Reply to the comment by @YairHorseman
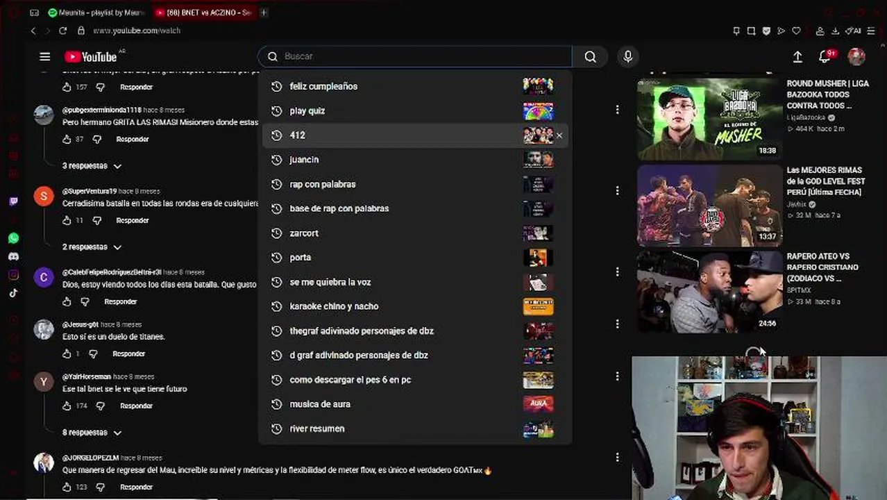This screenshot has width=887, height=500. pos(136,406)
